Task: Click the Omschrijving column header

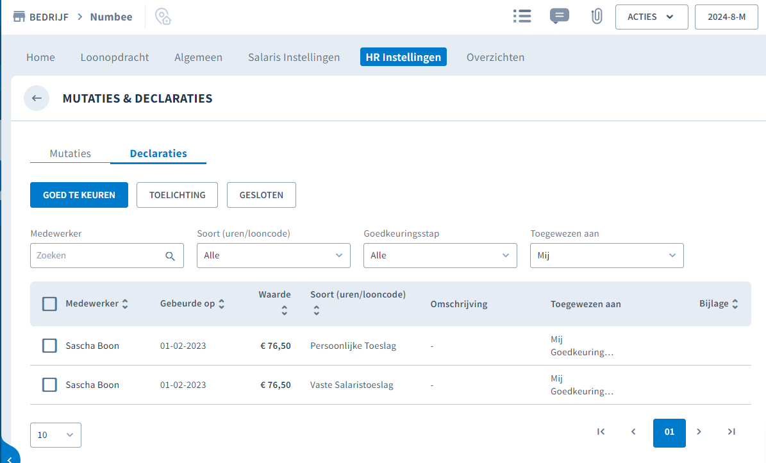Action: pos(459,304)
